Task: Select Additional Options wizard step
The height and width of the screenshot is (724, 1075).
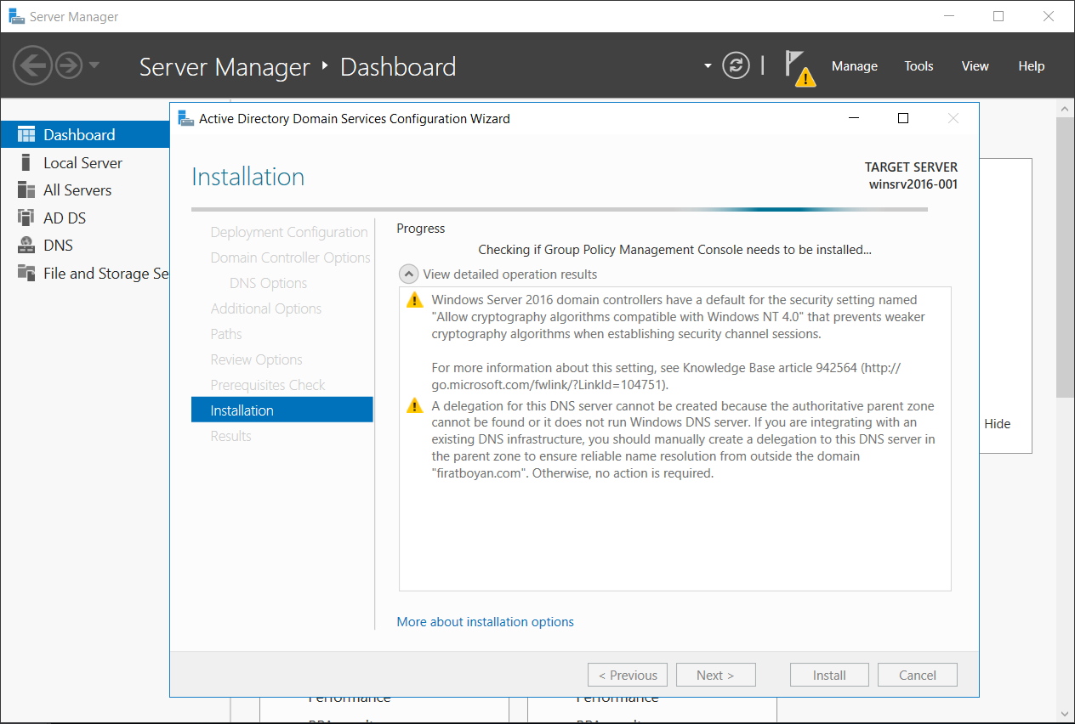Action: pyautogui.click(x=266, y=308)
